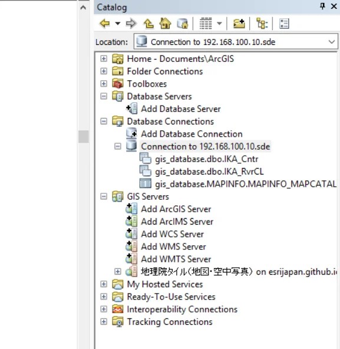Click Connect To Folder icon

(x=239, y=24)
